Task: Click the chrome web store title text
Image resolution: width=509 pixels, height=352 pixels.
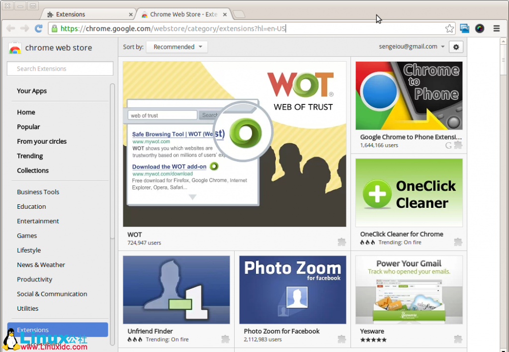Action: (x=59, y=48)
